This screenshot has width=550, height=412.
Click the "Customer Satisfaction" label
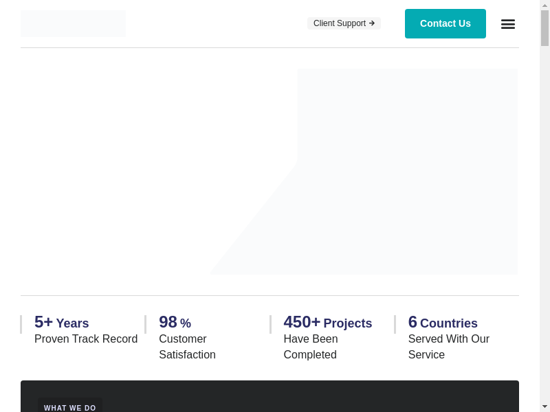(187, 347)
